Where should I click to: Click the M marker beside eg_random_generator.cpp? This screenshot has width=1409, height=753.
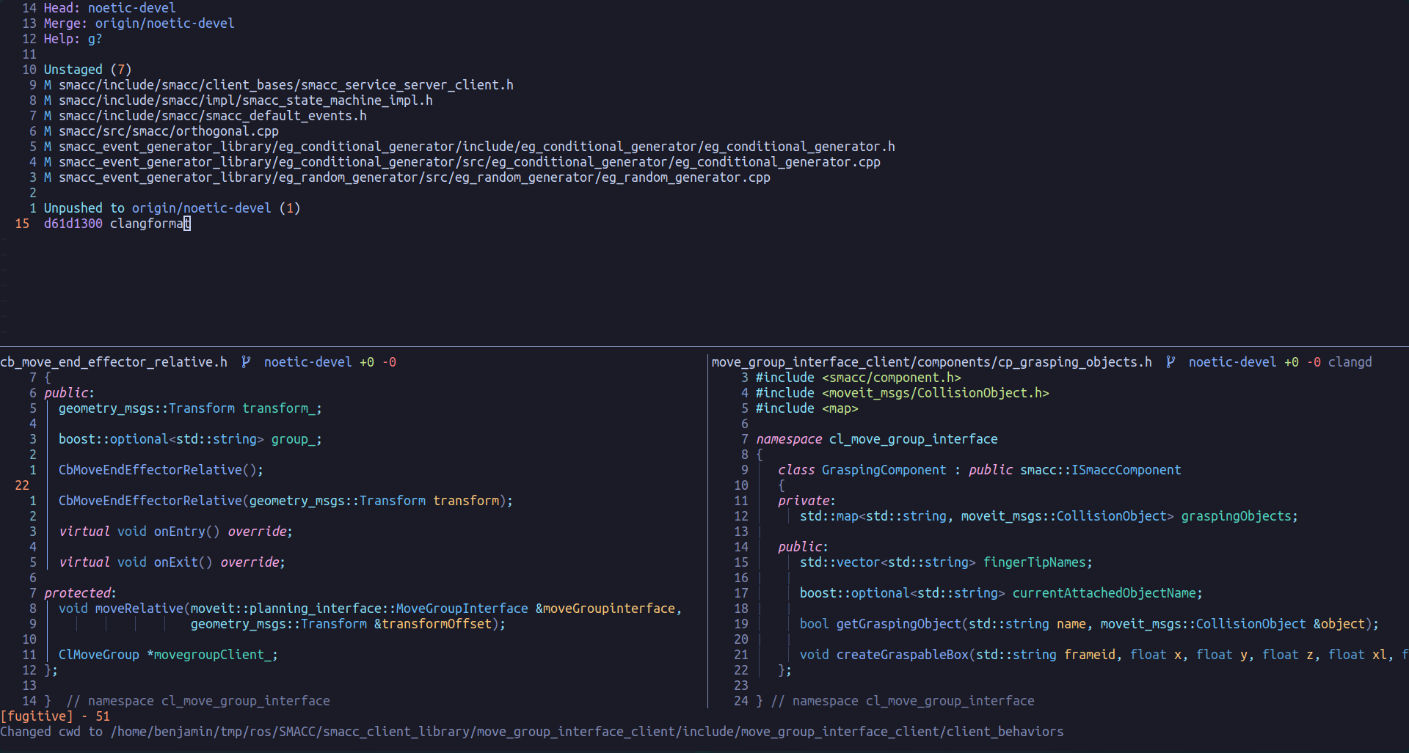[x=46, y=177]
